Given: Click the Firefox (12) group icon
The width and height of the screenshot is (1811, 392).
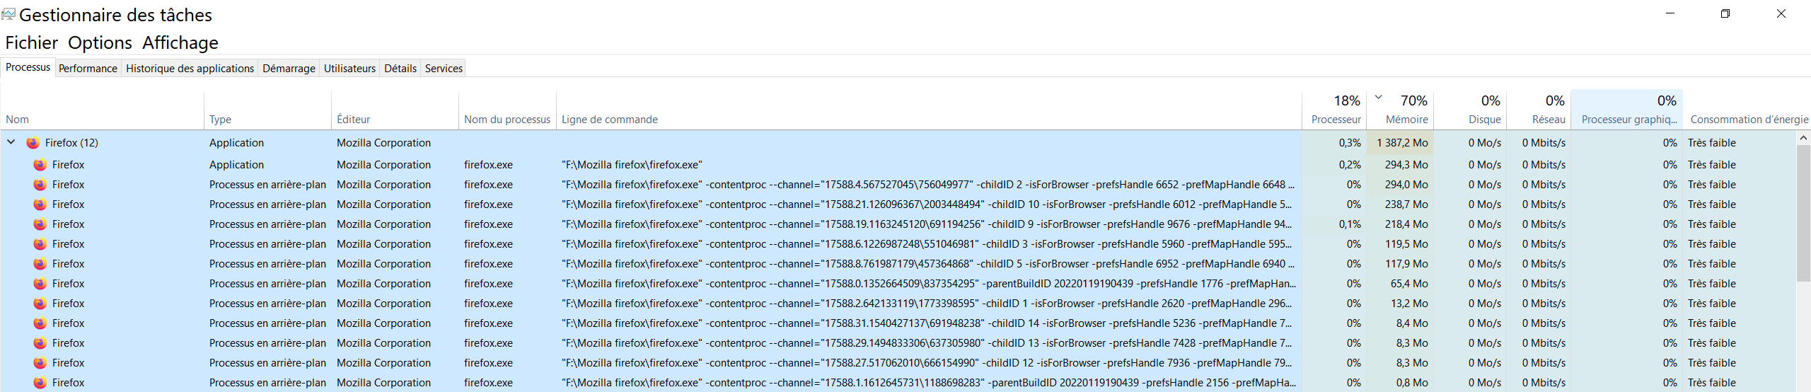Looking at the screenshot, I should 33,143.
